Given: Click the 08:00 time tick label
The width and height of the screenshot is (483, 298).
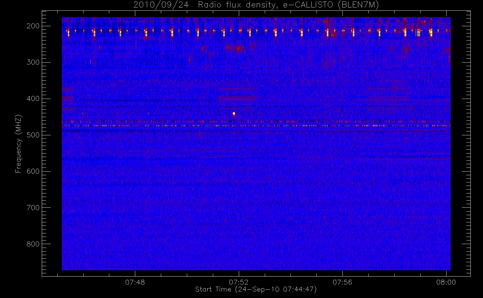Looking at the screenshot, I should (446, 282).
